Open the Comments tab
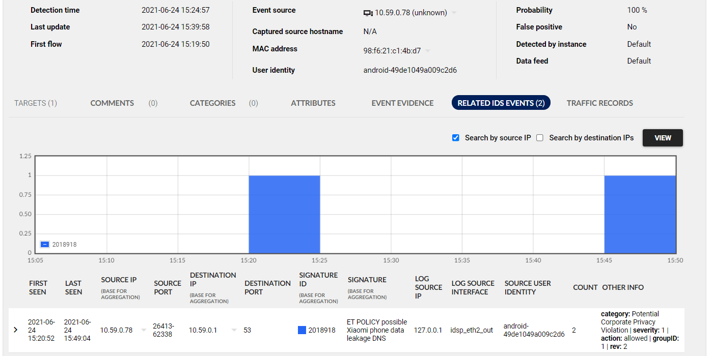The height and width of the screenshot is (356, 713). pos(112,103)
